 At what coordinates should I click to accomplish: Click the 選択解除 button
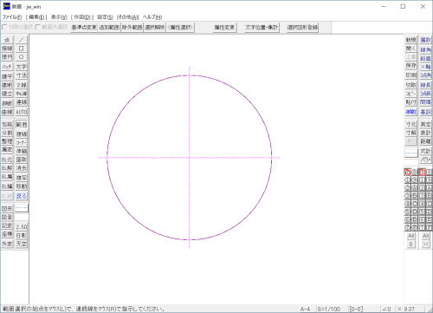coord(155,28)
